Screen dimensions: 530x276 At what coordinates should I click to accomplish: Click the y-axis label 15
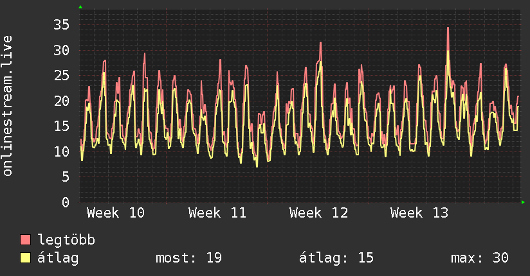[x=61, y=126]
